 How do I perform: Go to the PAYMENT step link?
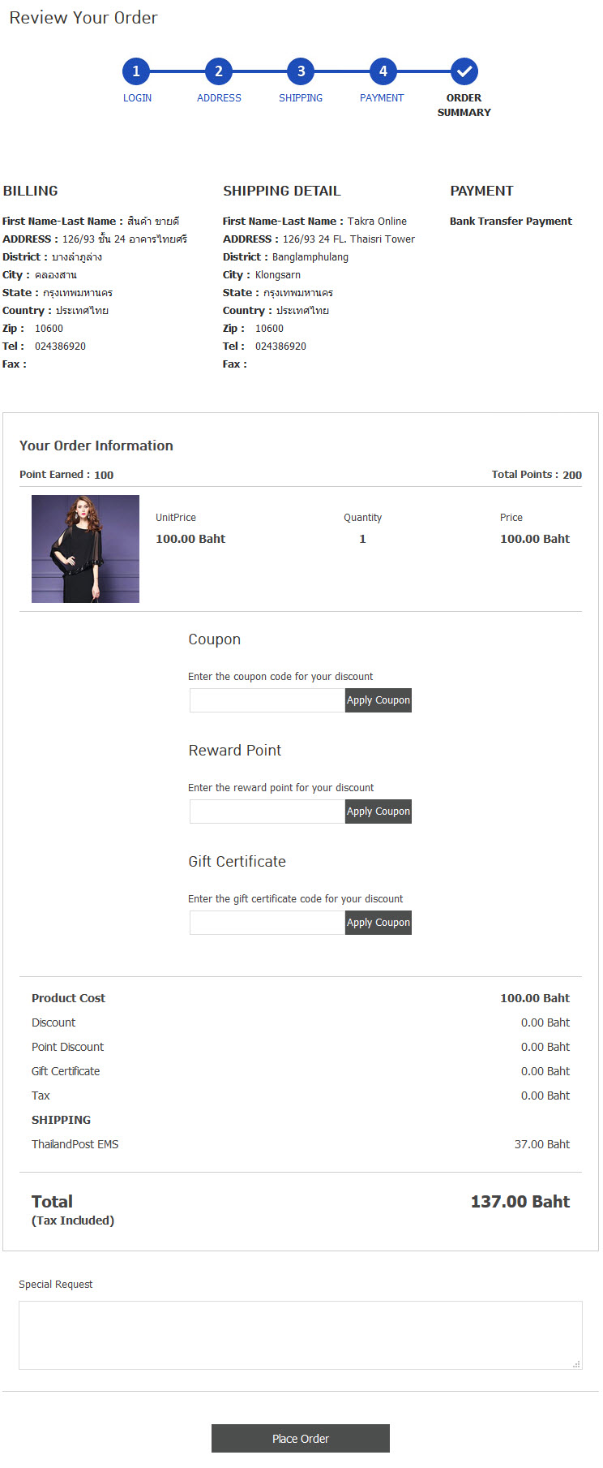[x=382, y=98]
